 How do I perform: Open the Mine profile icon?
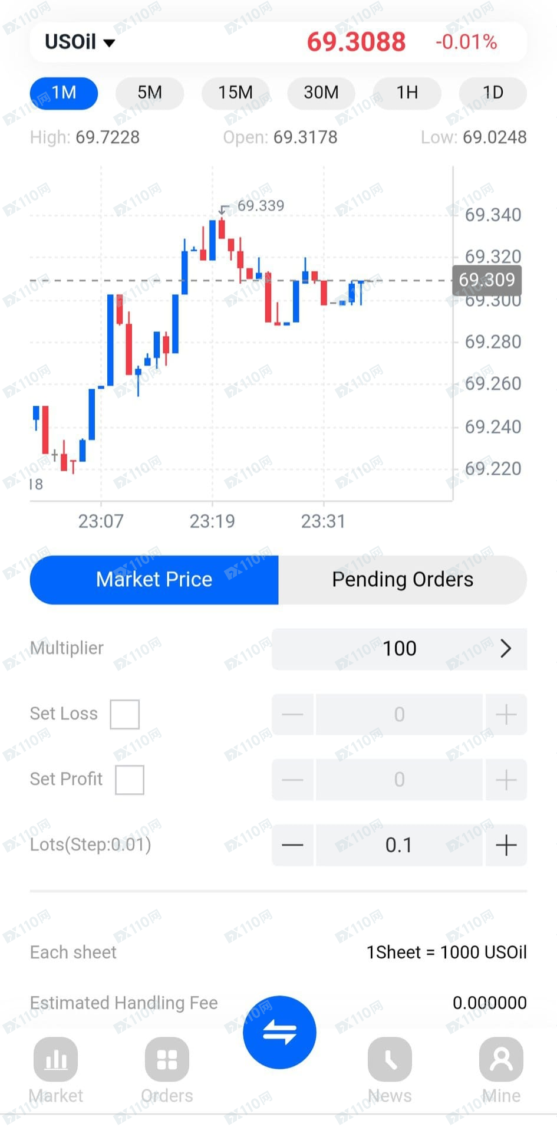click(x=501, y=1059)
